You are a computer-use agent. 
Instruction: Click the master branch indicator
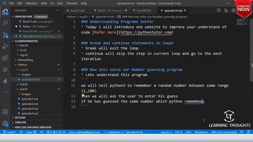[x=9, y=132]
